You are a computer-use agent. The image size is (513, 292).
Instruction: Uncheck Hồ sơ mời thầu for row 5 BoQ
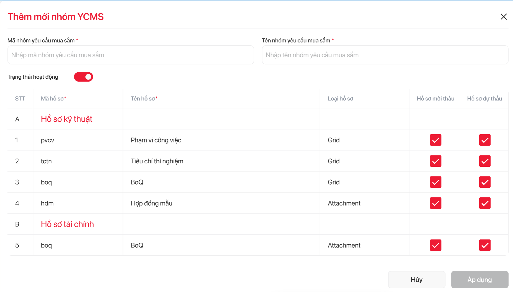point(435,245)
